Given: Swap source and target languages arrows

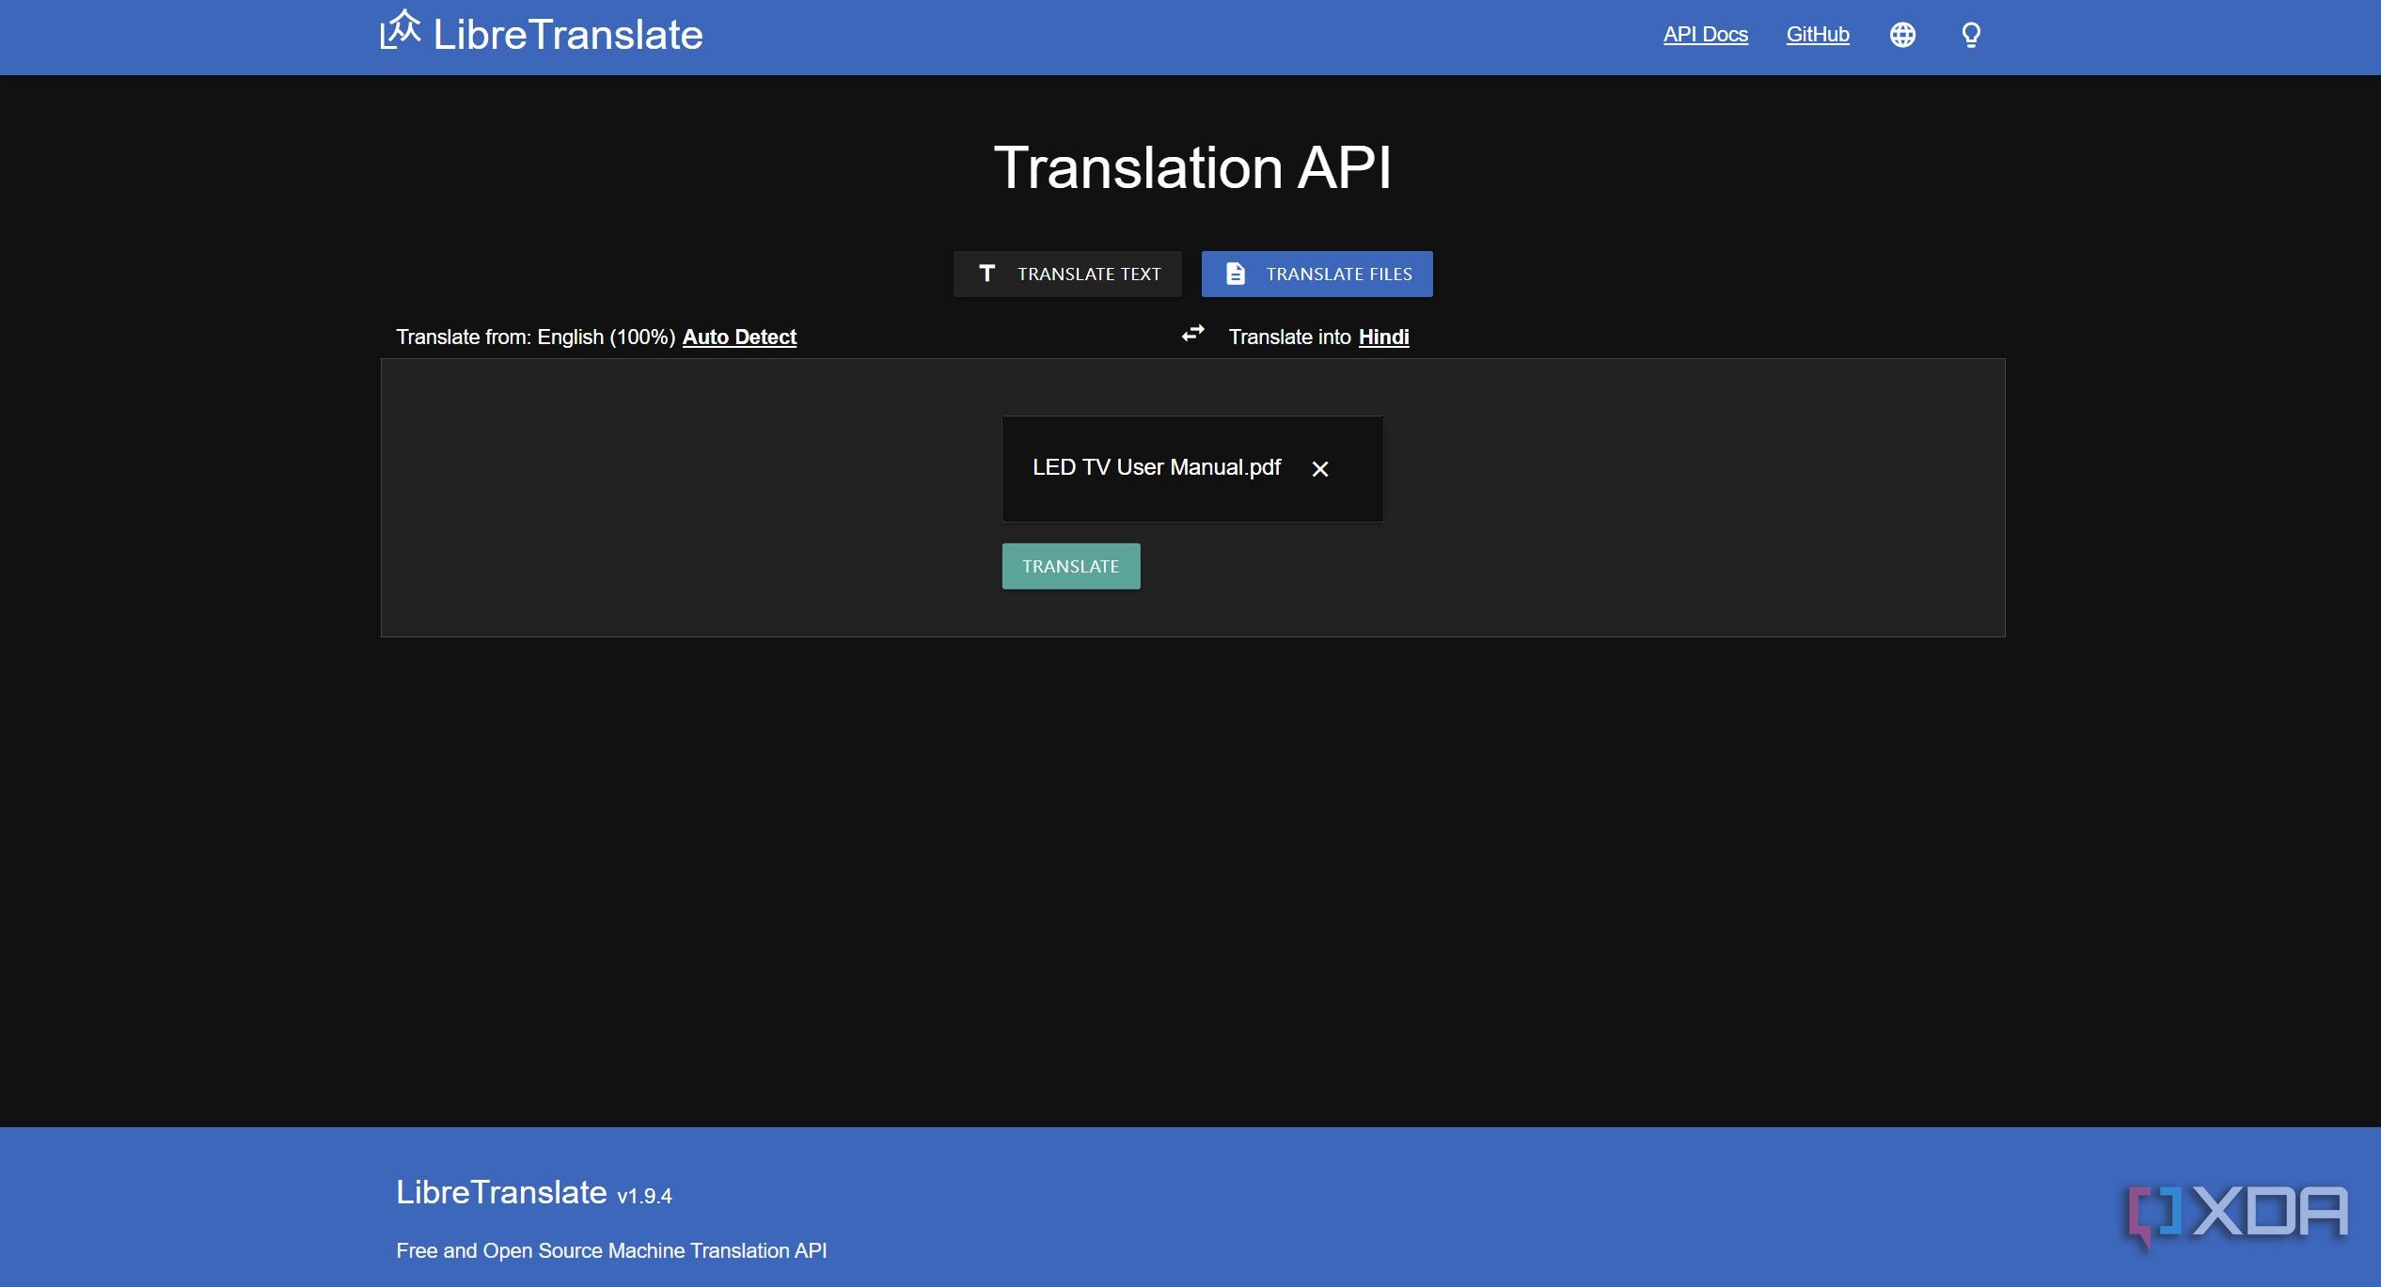Looking at the screenshot, I should click(x=1192, y=334).
